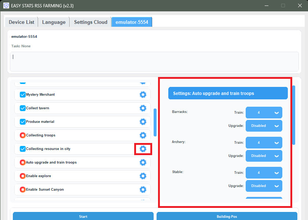308x220 pixels.
Task: Open Archery Train dropdown
Action: [x=264, y=143]
